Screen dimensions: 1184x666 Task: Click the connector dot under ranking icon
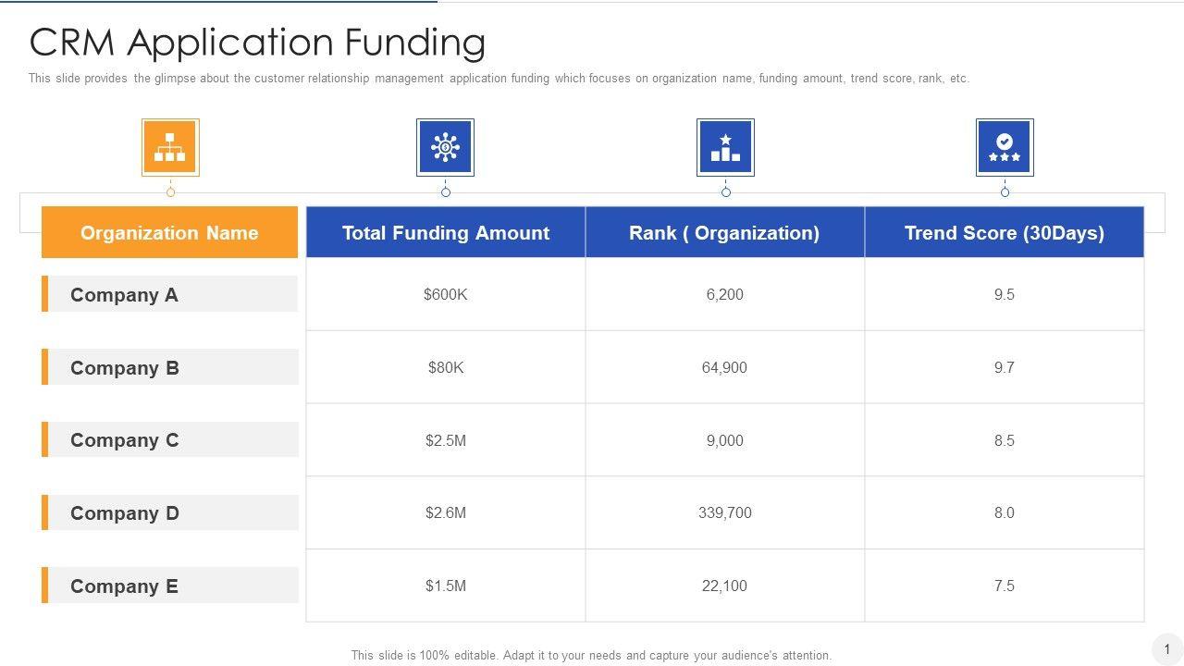tap(726, 192)
